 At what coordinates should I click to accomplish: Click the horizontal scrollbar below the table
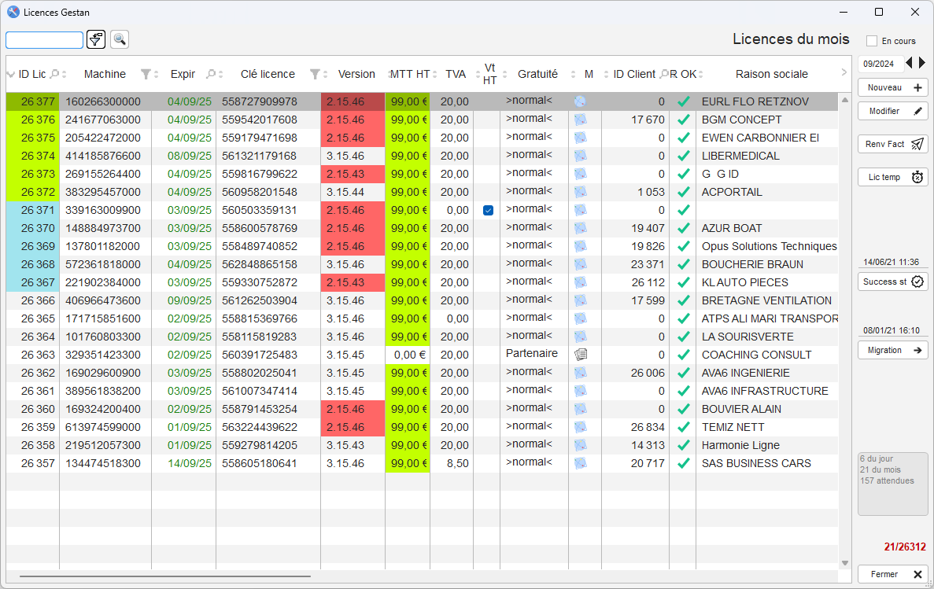click(165, 576)
